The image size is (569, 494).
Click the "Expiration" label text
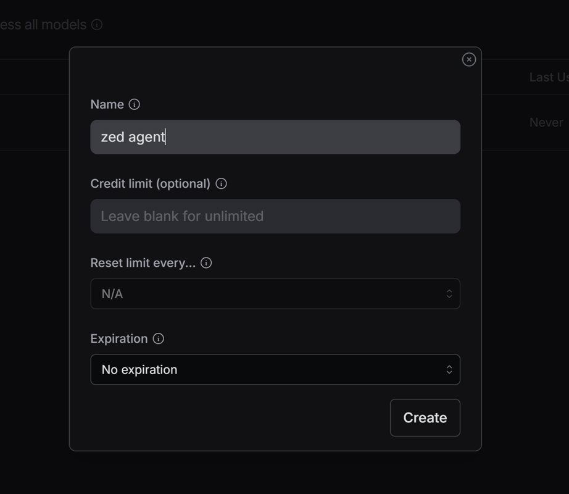tap(118, 338)
